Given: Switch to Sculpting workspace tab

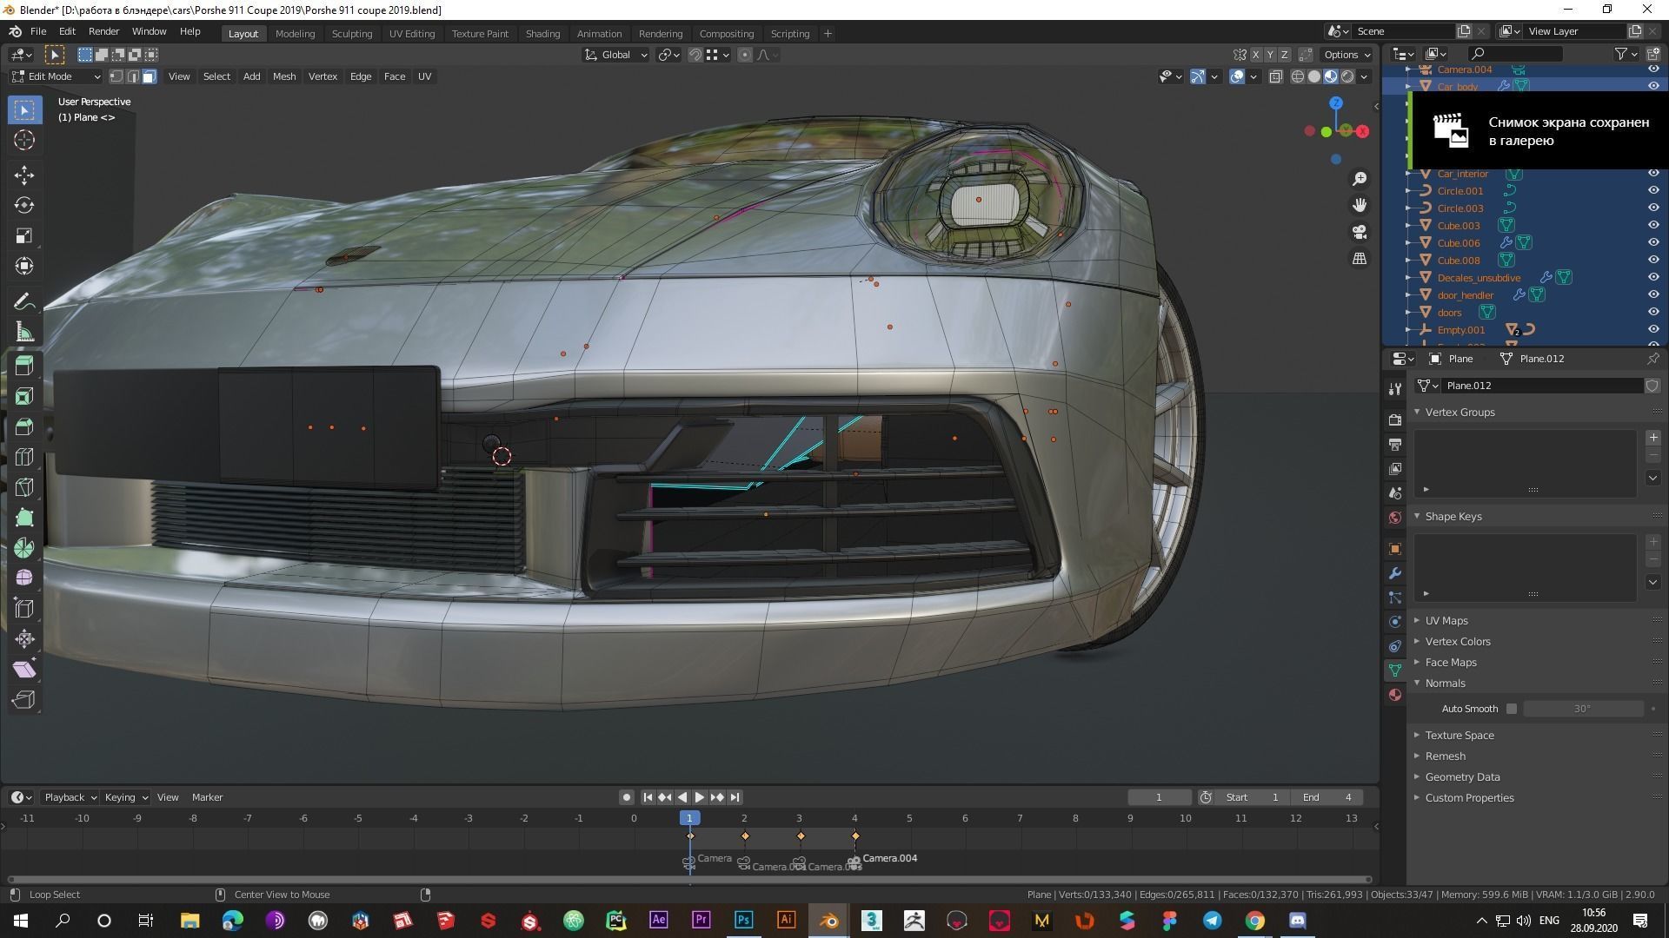Looking at the screenshot, I should (x=352, y=34).
